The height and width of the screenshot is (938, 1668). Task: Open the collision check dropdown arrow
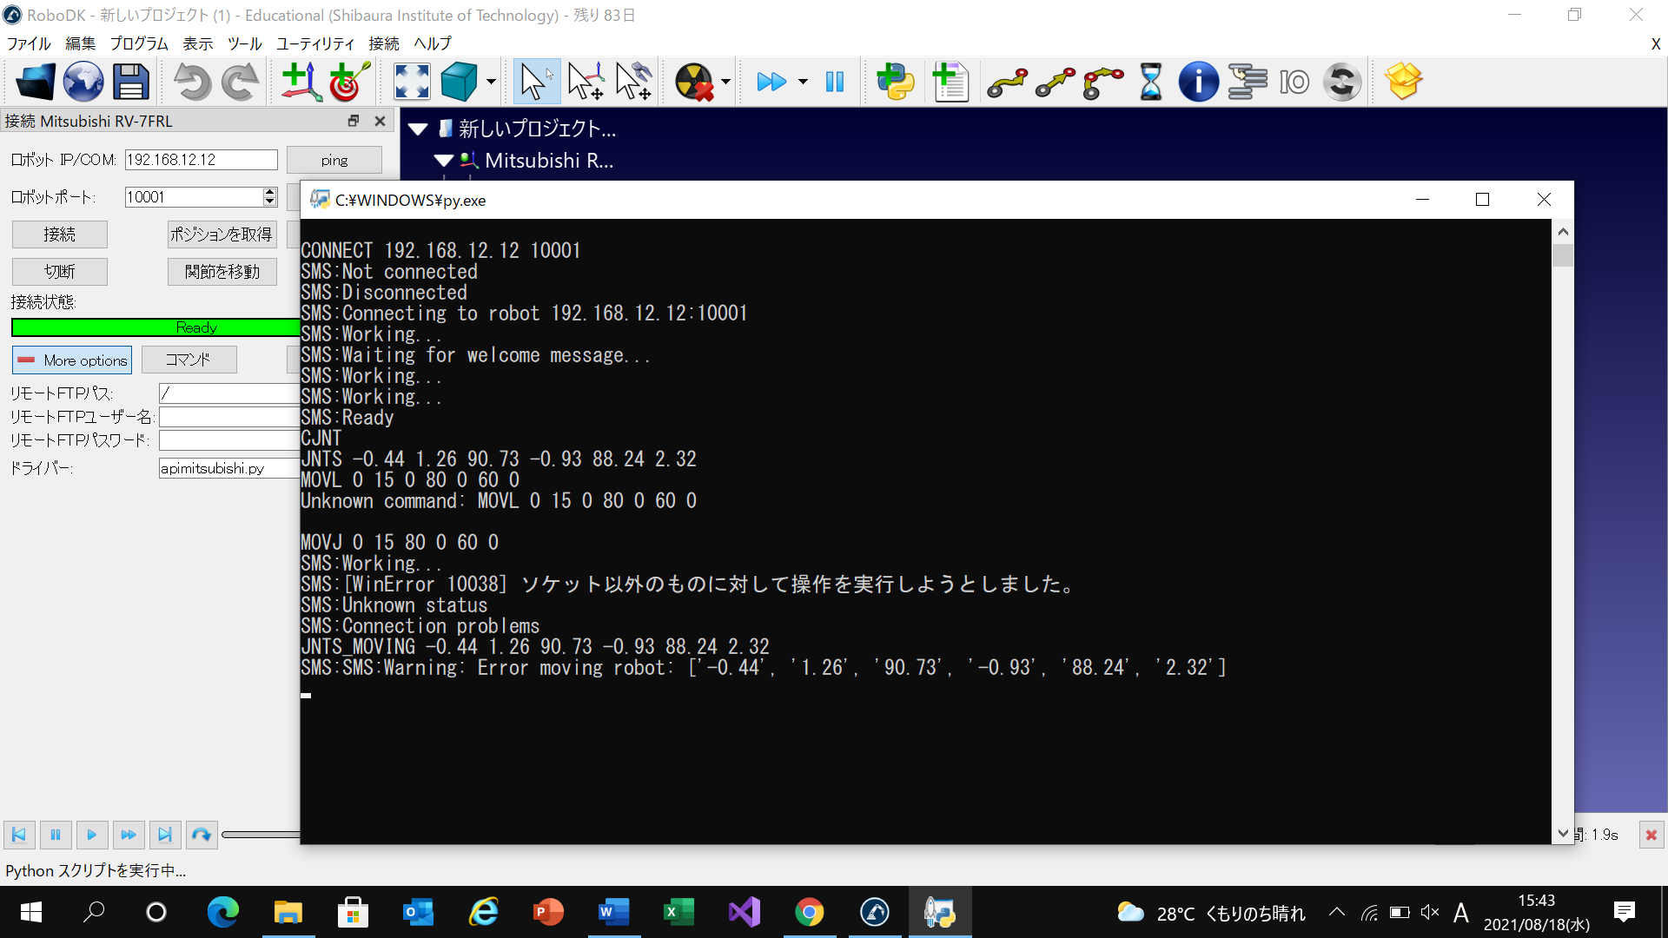726,83
